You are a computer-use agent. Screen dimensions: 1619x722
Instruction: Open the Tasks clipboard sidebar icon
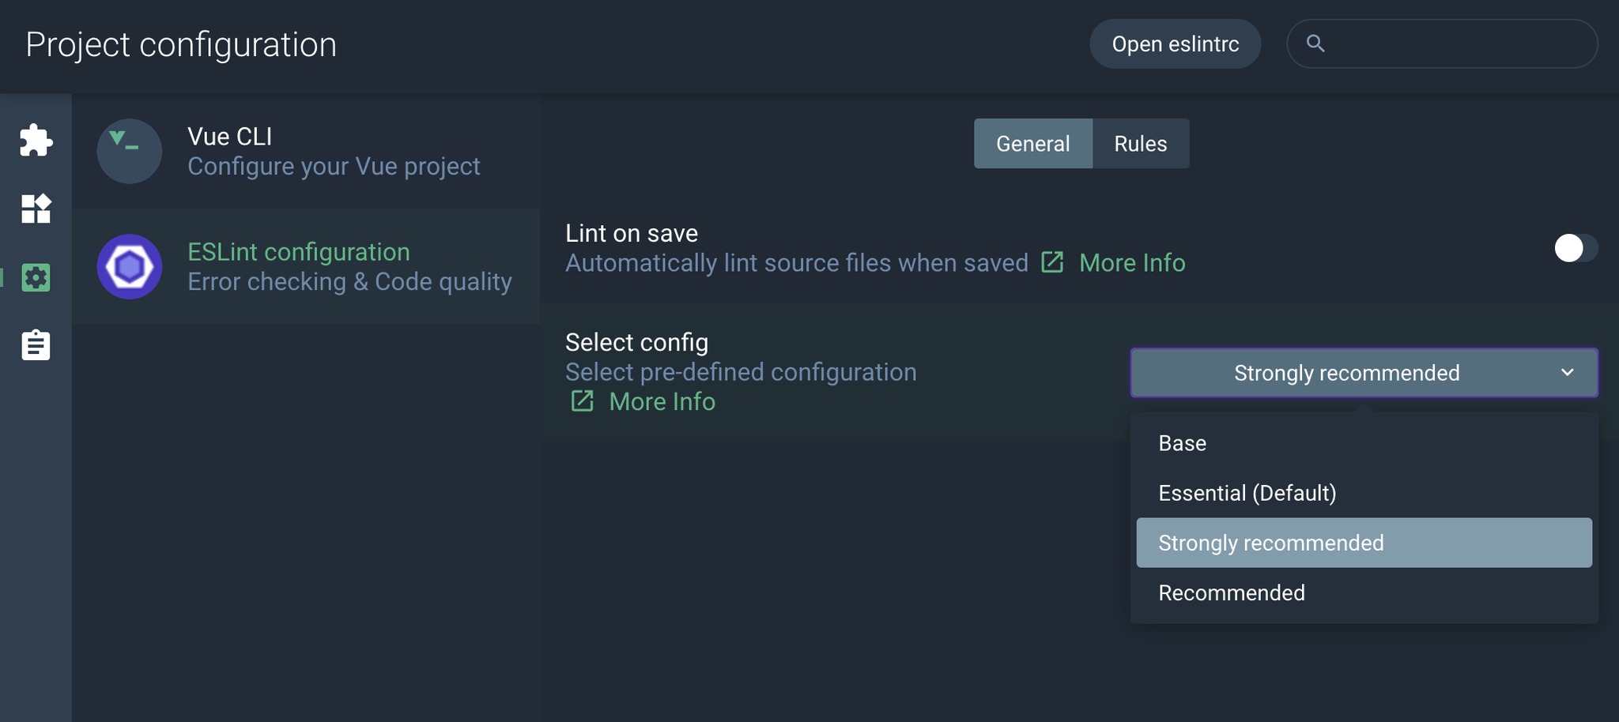coord(36,345)
